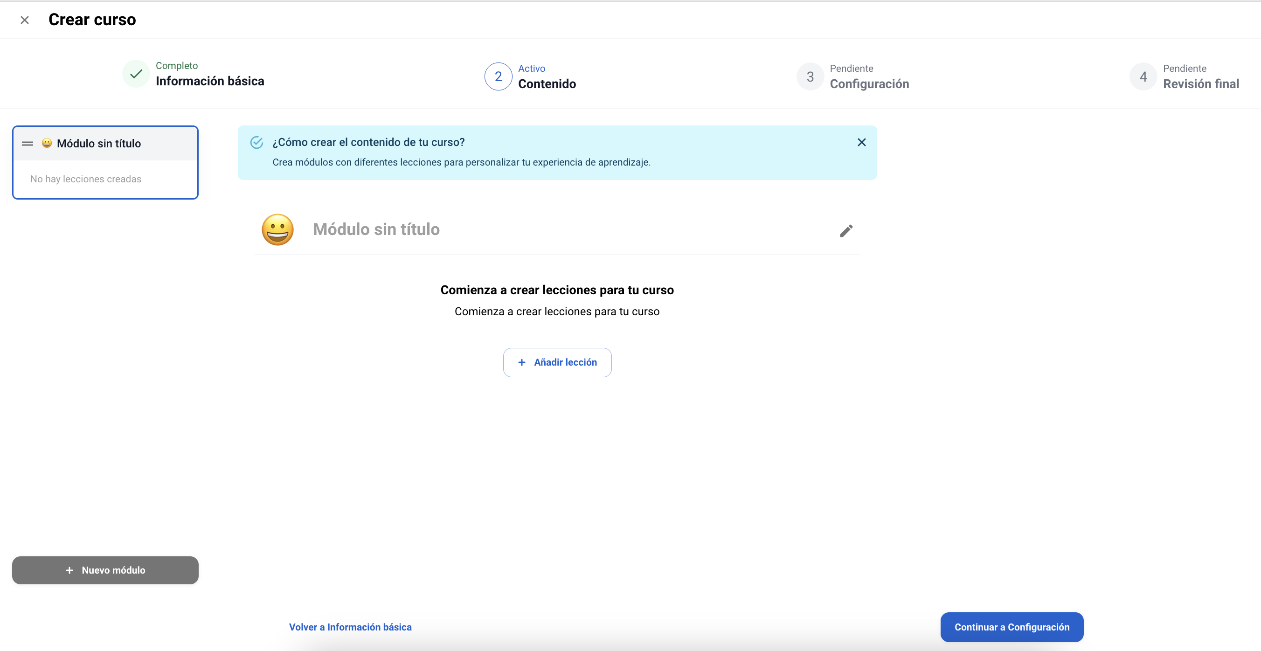This screenshot has height=651, width=1261.
Task: Go to the Configuración step label
Action: tap(869, 83)
